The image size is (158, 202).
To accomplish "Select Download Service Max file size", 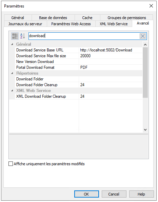I will pos(47,56).
